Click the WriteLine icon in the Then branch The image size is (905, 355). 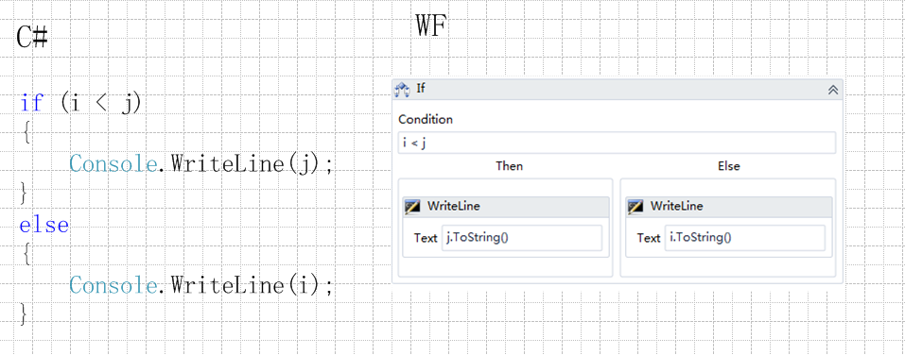tap(412, 207)
